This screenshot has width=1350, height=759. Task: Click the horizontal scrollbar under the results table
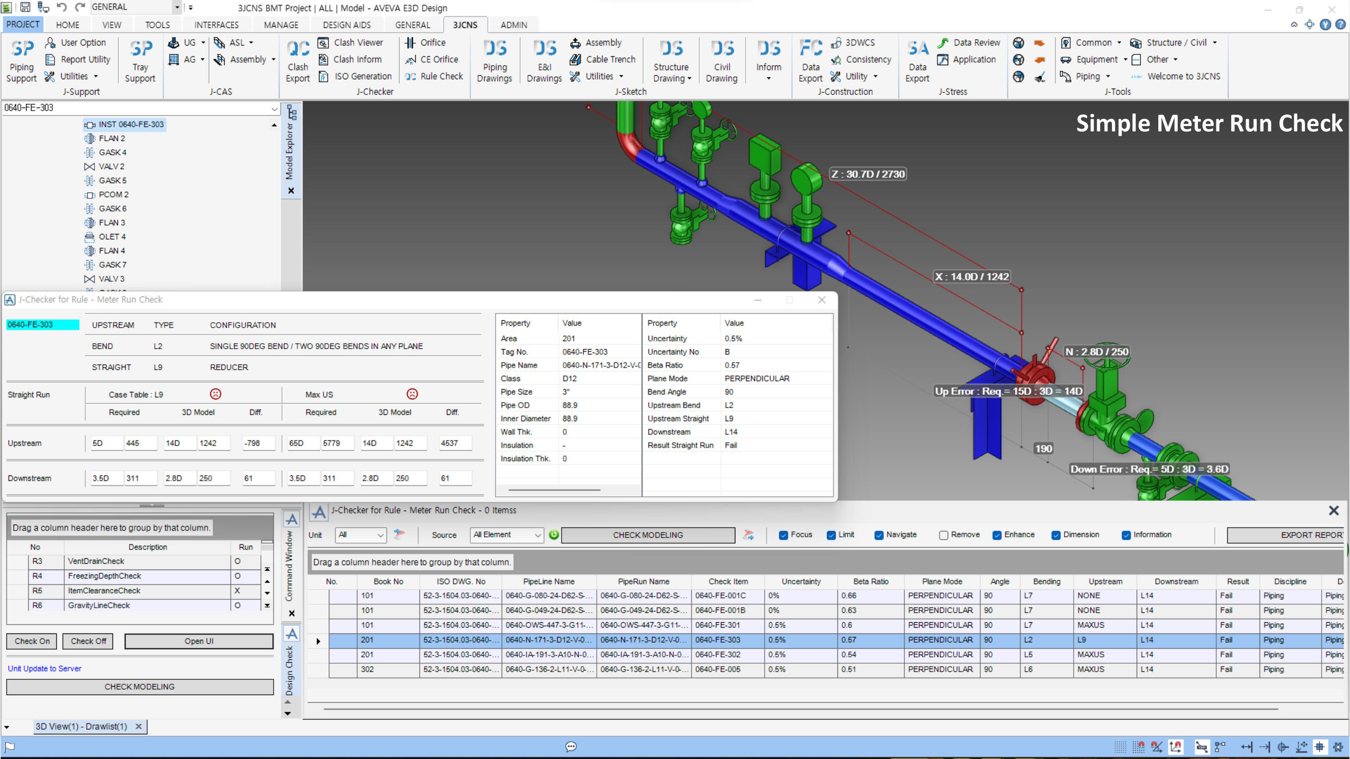[x=800, y=709]
